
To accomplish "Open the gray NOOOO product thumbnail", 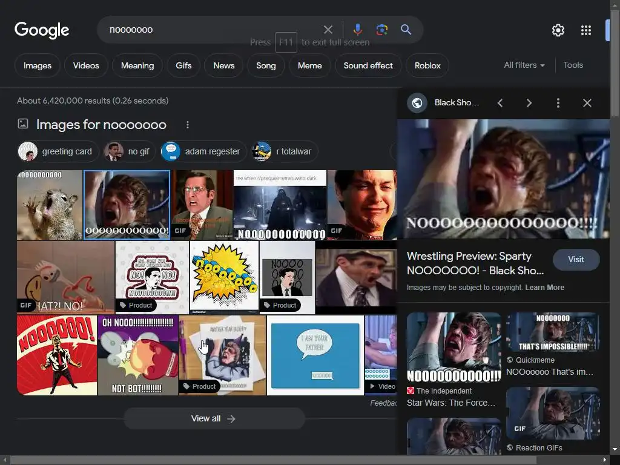I will coord(288,277).
